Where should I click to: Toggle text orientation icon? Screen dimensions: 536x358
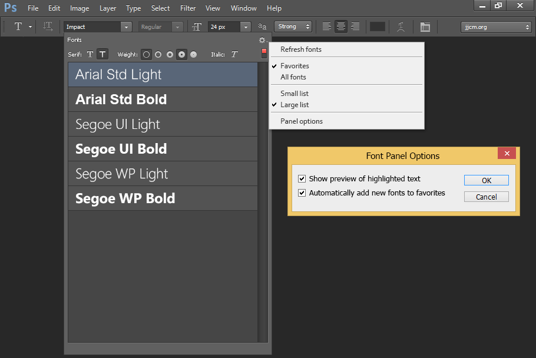click(48, 26)
